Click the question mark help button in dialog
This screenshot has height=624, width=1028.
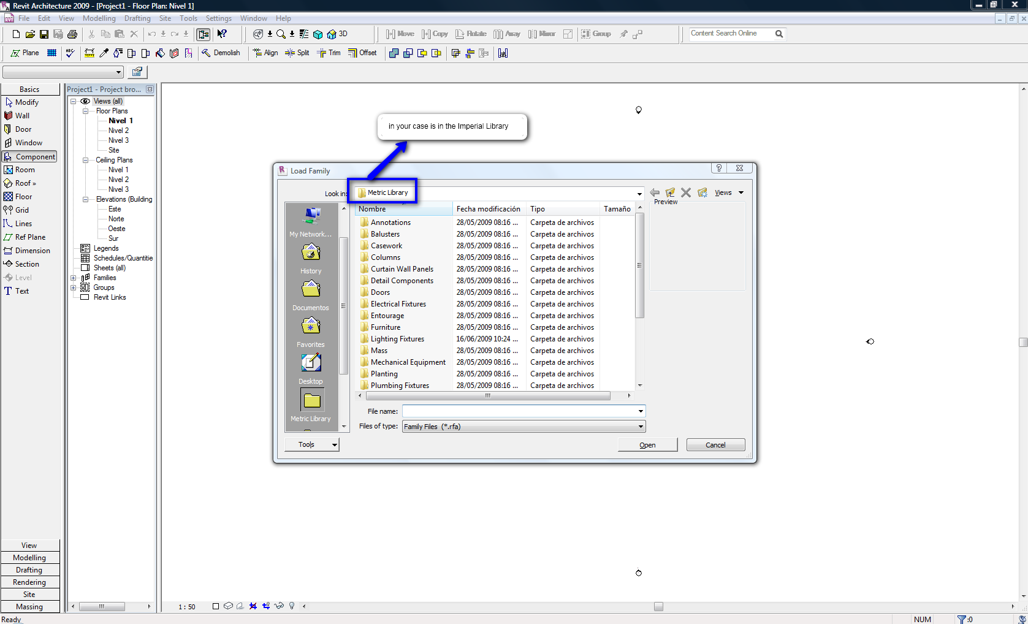pyautogui.click(x=719, y=168)
